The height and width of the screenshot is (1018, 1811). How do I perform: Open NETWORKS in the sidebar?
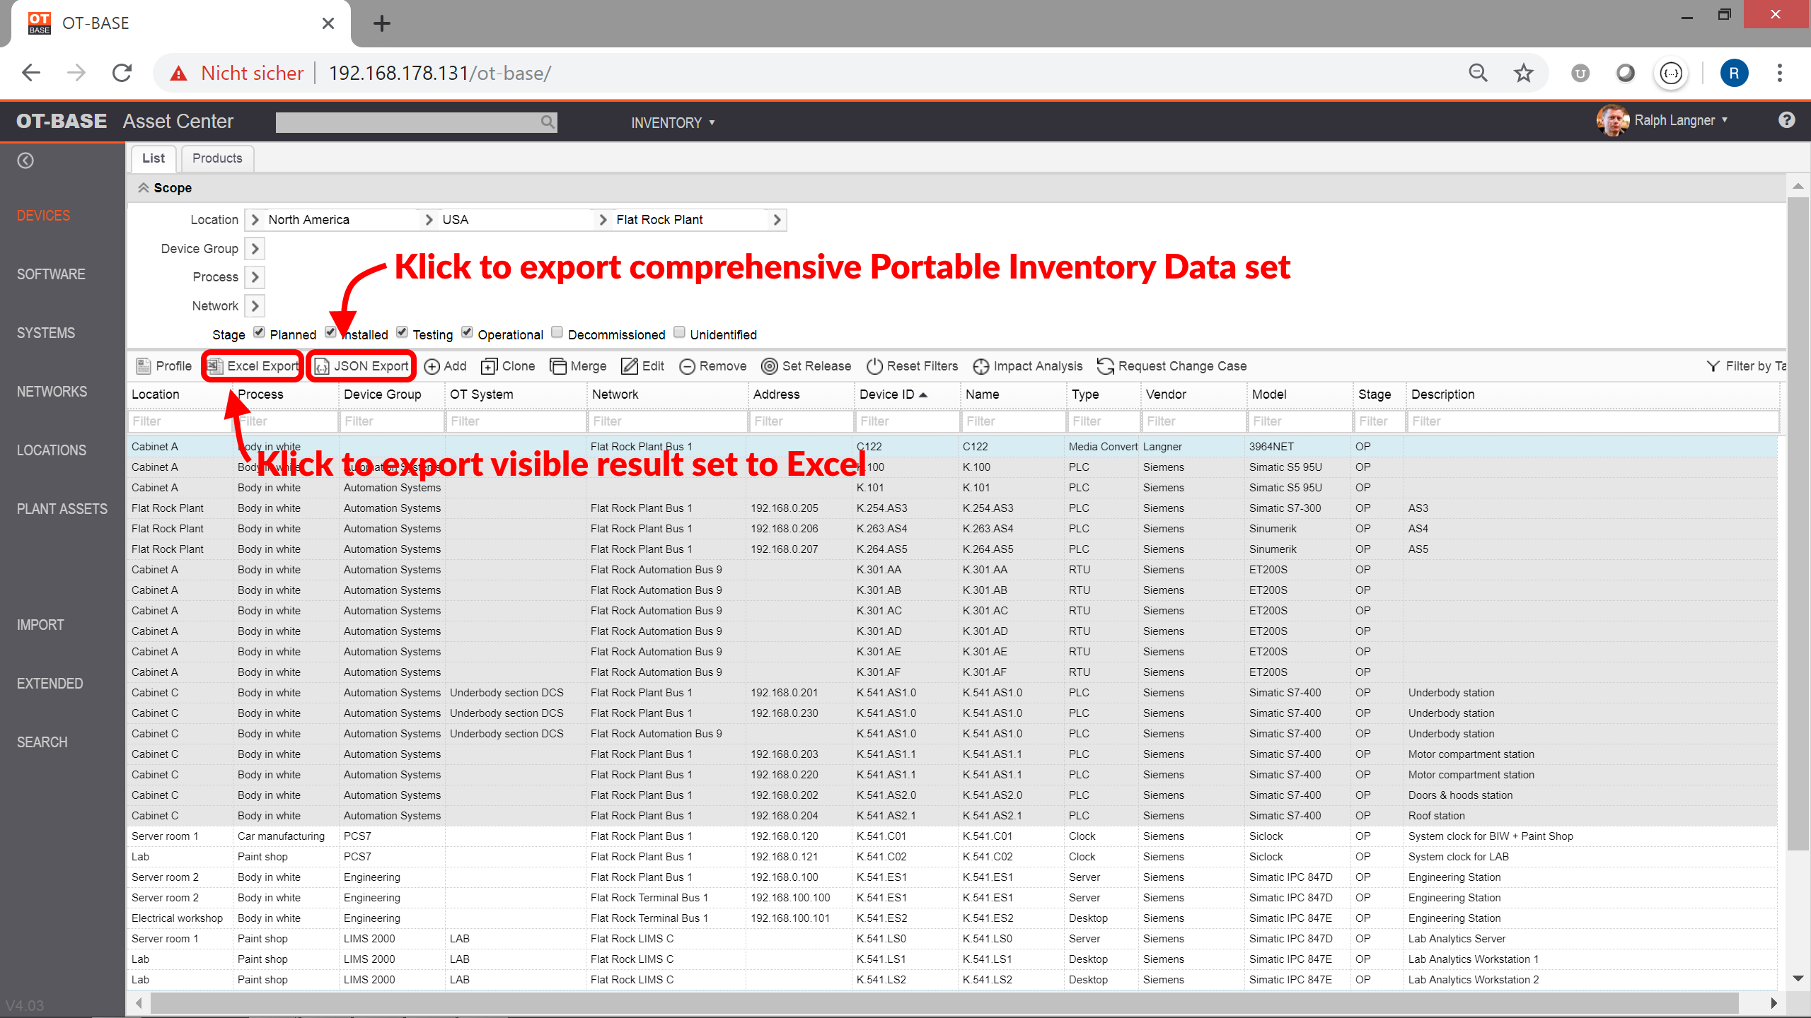coord(52,392)
